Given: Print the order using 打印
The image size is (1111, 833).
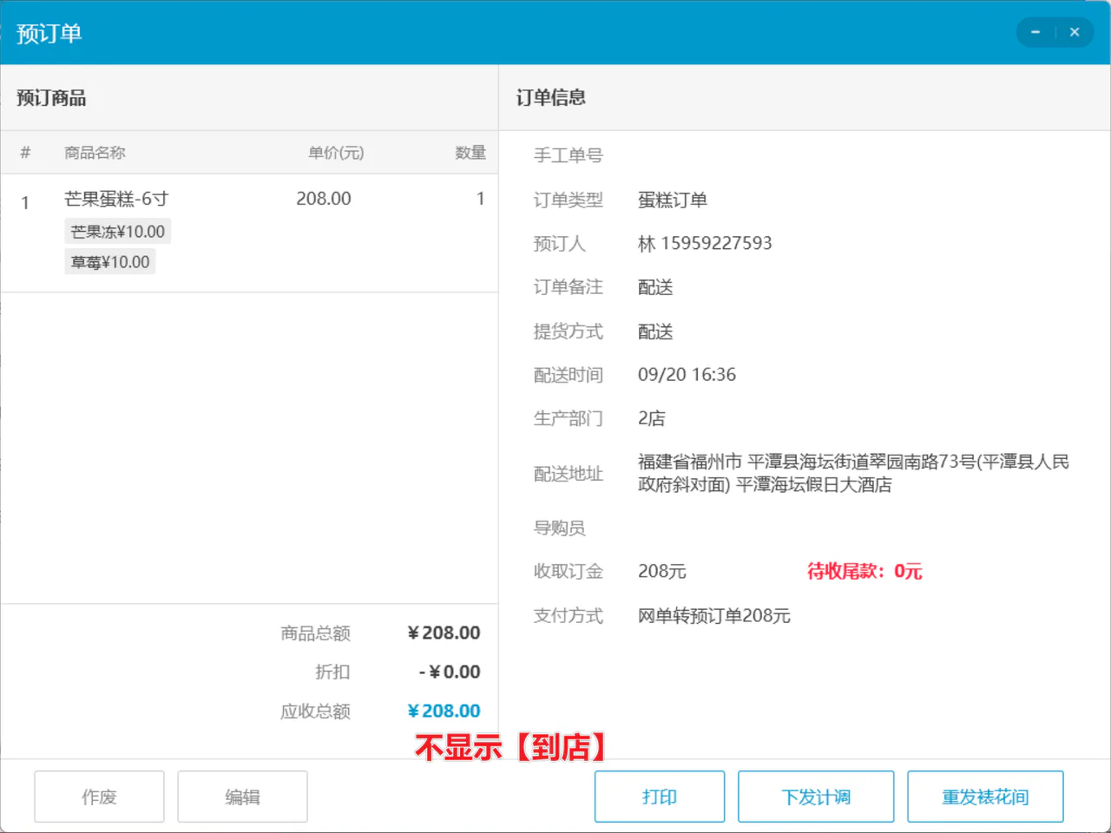Looking at the screenshot, I should (x=660, y=797).
